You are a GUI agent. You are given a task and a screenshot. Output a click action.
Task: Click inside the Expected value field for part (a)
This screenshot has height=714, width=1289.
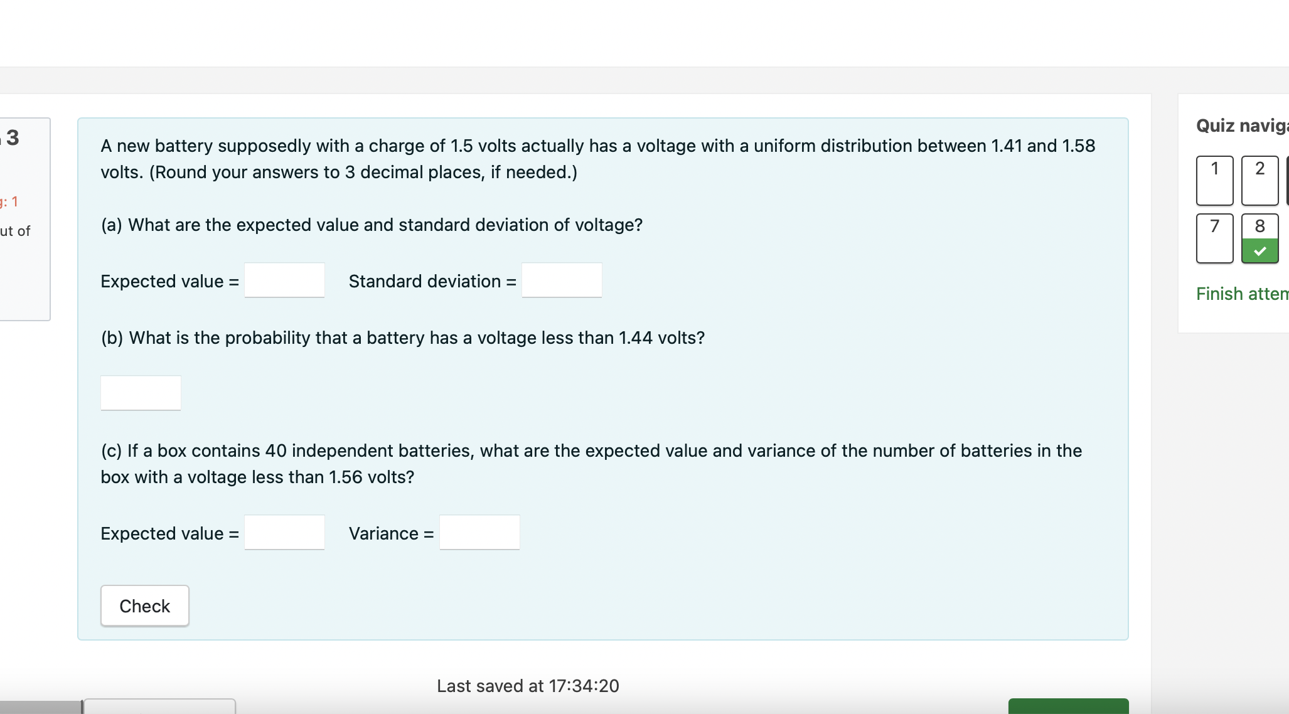(284, 280)
